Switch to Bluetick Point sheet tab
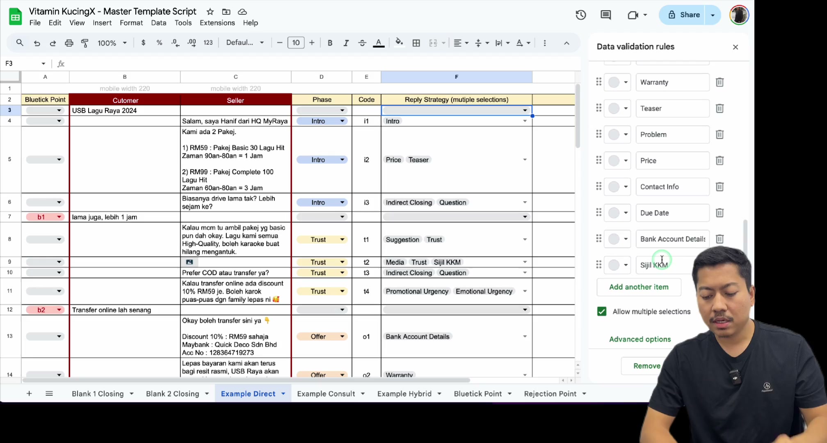 477,394
